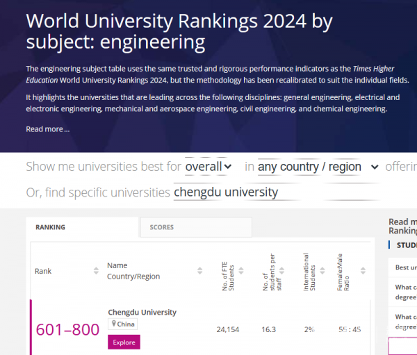
Task: Open the 'any country / region' dropdown
Action: coord(318,167)
